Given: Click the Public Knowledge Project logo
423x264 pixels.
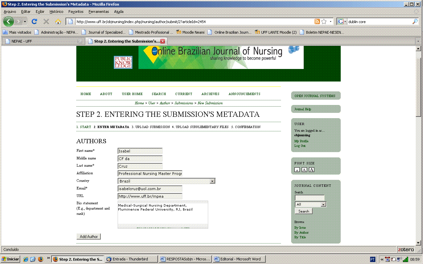Looking at the screenshot, I should (123, 62).
